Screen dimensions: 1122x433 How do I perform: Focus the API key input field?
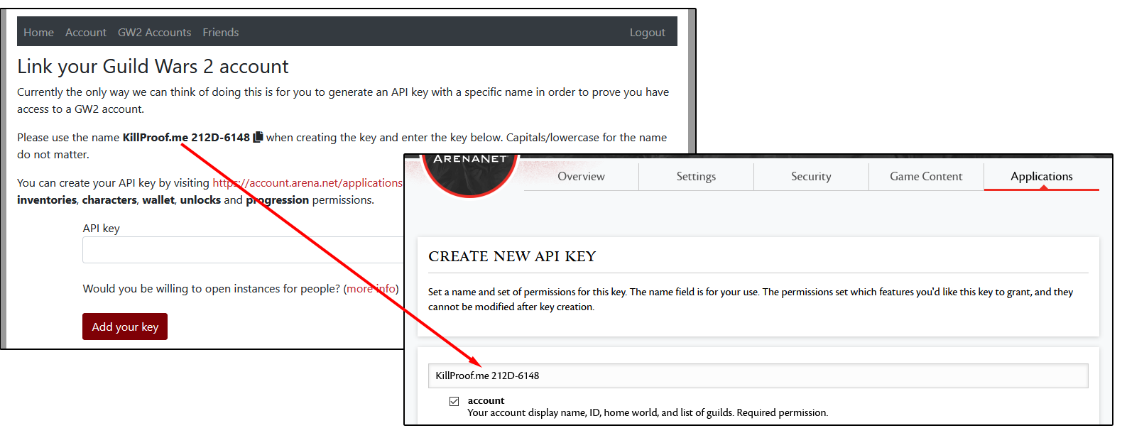click(x=243, y=250)
